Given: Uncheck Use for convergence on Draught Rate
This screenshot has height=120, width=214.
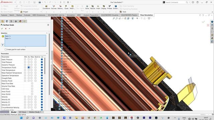Looking at the screenshot, I should 42,78.
